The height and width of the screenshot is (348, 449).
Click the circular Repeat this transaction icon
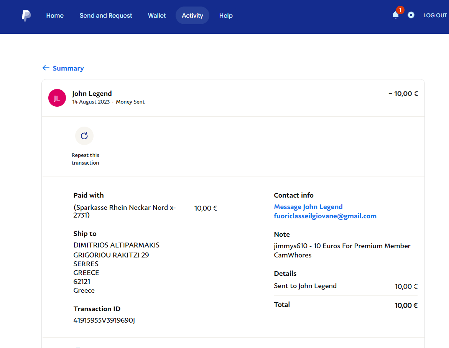pyautogui.click(x=84, y=136)
